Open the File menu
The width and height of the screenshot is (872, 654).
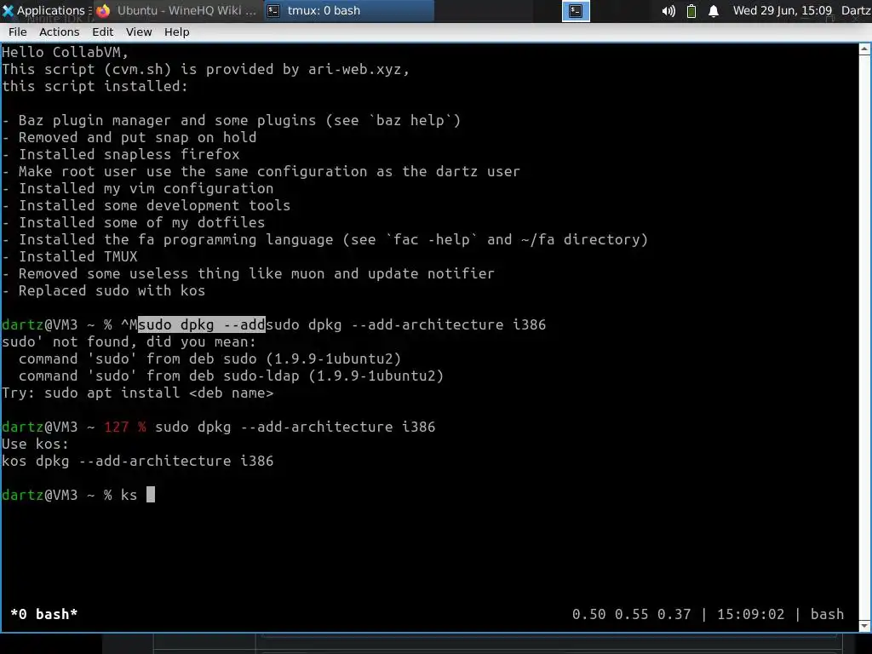tap(18, 32)
